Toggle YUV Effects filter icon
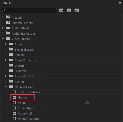Image resolution: width=123 pixels, height=122 pixels. point(77,10)
